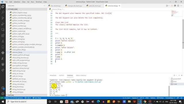Select the Code terminal instance

click(x=177, y=84)
